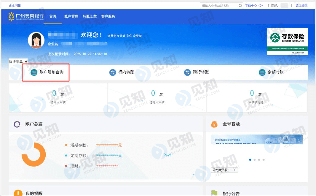
Task: Switch to the 首页 tab
Action: (53, 16)
